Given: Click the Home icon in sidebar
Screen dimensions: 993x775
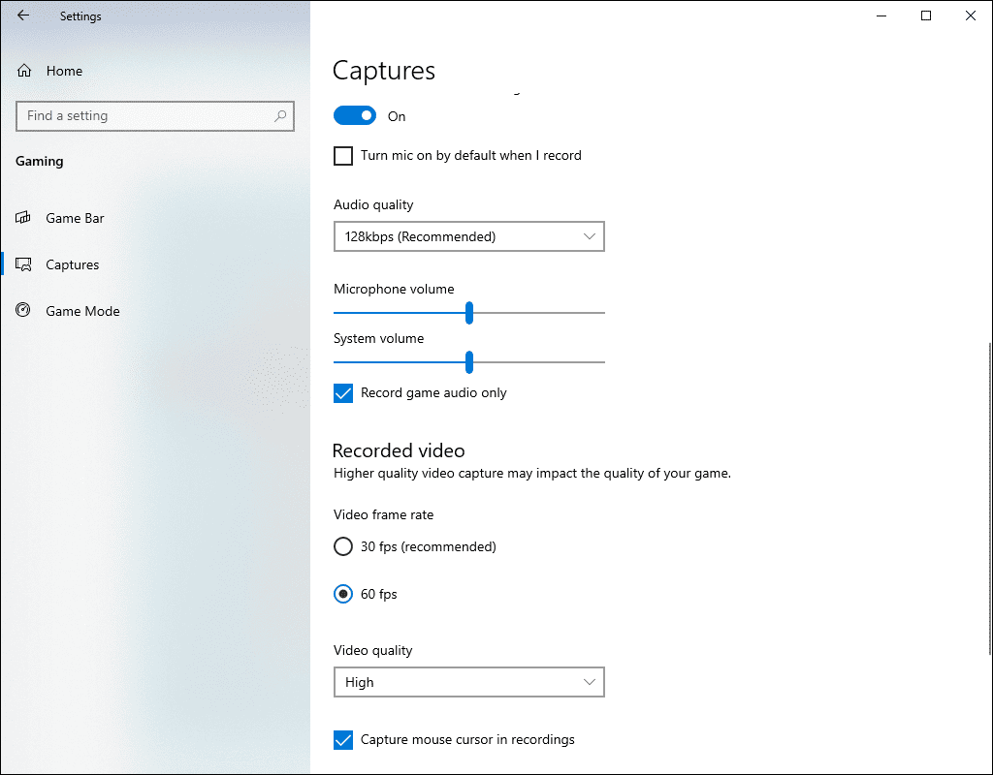Looking at the screenshot, I should point(22,70).
